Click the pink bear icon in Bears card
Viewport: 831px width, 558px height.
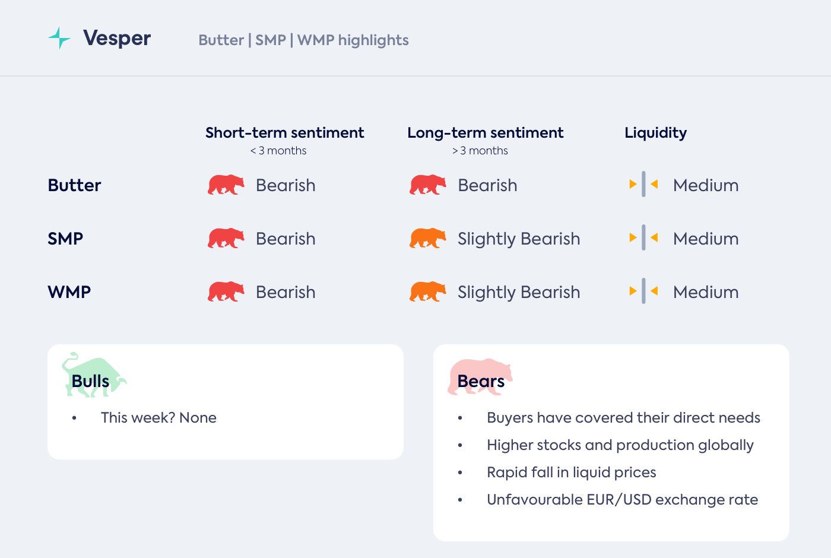click(x=480, y=376)
